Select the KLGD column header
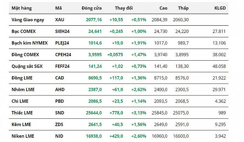The width and height of the screenshot is (244, 142). tap(220, 8)
